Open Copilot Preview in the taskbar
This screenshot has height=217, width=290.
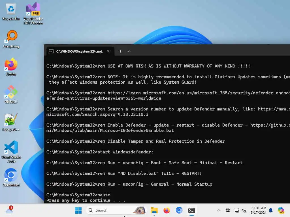(x=281, y=210)
